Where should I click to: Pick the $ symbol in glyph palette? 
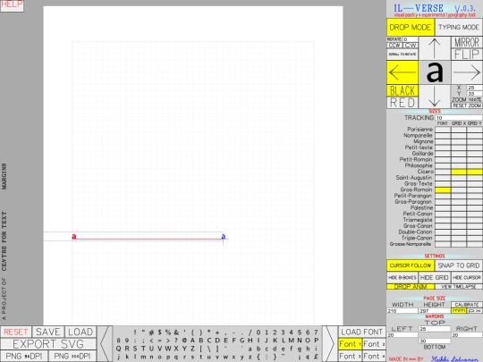[x=159, y=333]
